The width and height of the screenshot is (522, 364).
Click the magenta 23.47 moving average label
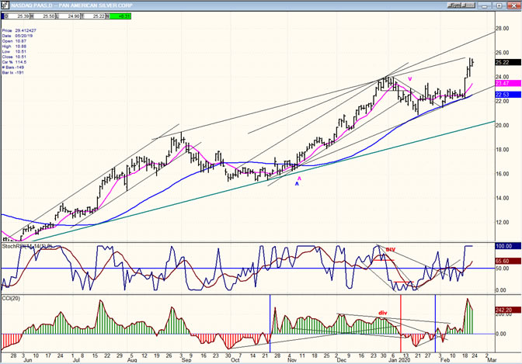[x=501, y=83]
